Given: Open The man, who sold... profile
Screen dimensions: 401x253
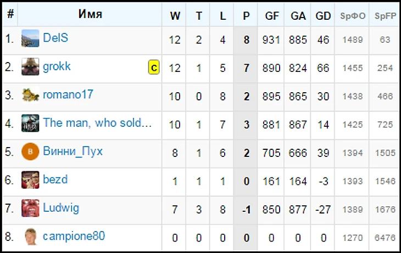Looking at the screenshot, I should click(97, 123).
